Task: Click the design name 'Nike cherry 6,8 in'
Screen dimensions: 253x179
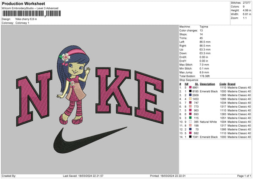Action: pyautogui.click(x=26, y=19)
